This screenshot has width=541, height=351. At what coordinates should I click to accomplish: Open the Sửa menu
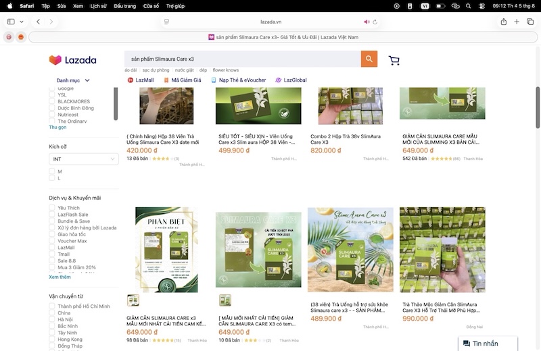(62, 6)
